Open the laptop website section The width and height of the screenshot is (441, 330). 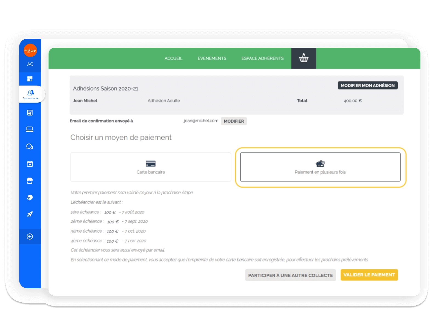[x=30, y=129]
